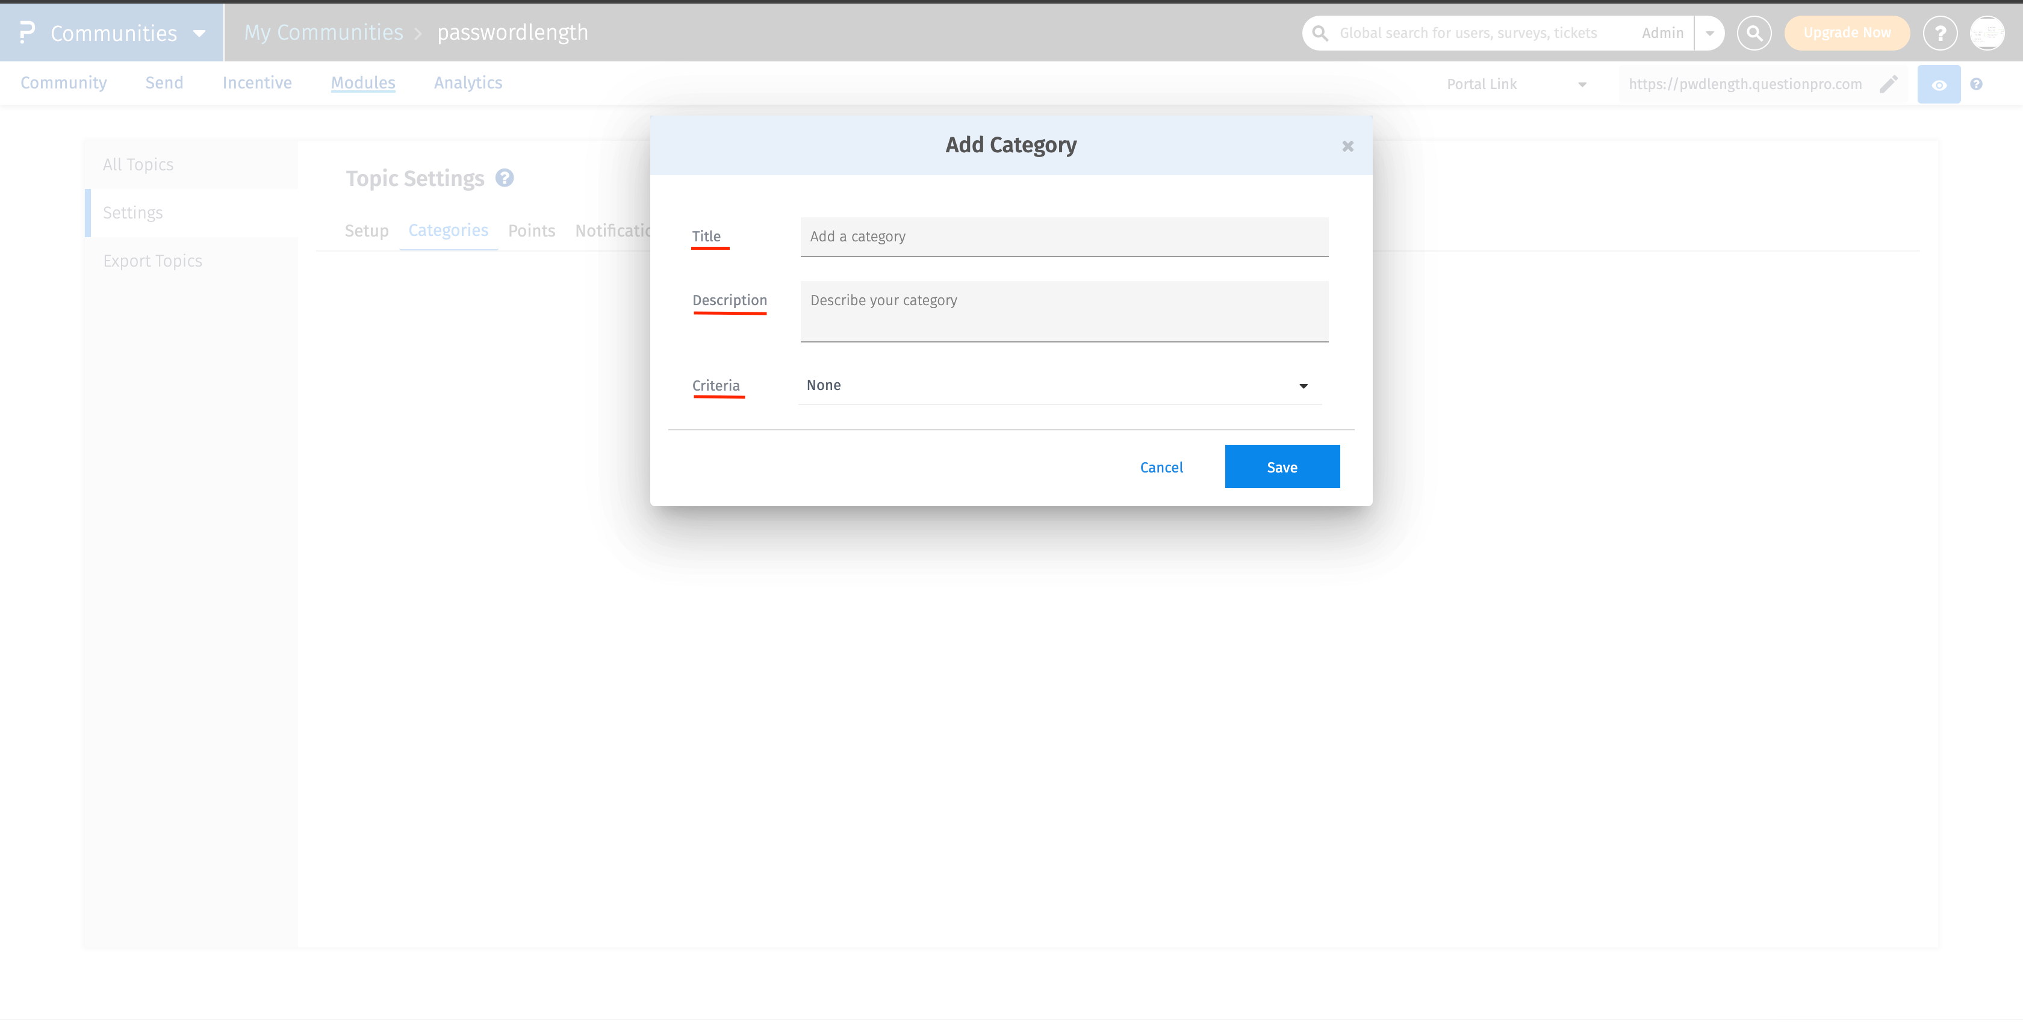The height and width of the screenshot is (1022, 2023).
Task: Switch to the Categories tab
Action: [447, 230]
